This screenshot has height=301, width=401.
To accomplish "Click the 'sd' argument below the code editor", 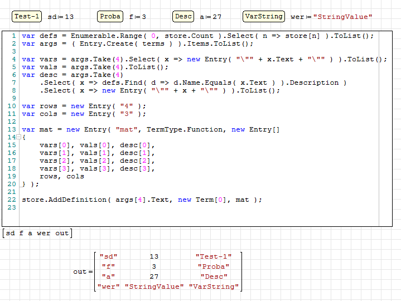I will [x=11, y=233].
